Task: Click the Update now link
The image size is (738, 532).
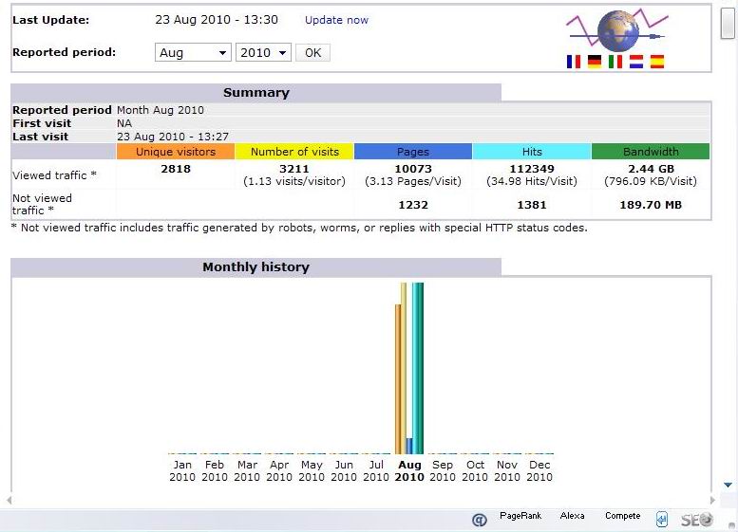Action: (x=336, y=20)
